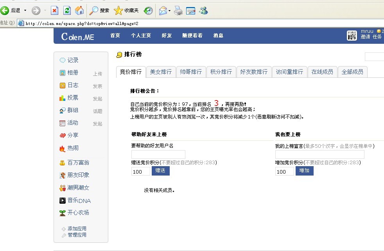Open the 开心农场 app
384x251 pixels.
coord(78,213)
